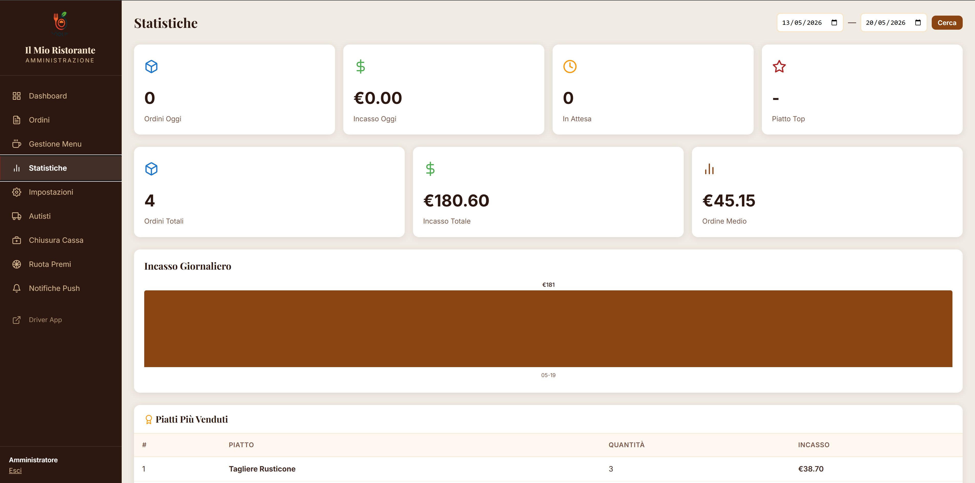The image size is (975, 483).
Task: Open Impostazioni settings page
Action: click(60, 192)
